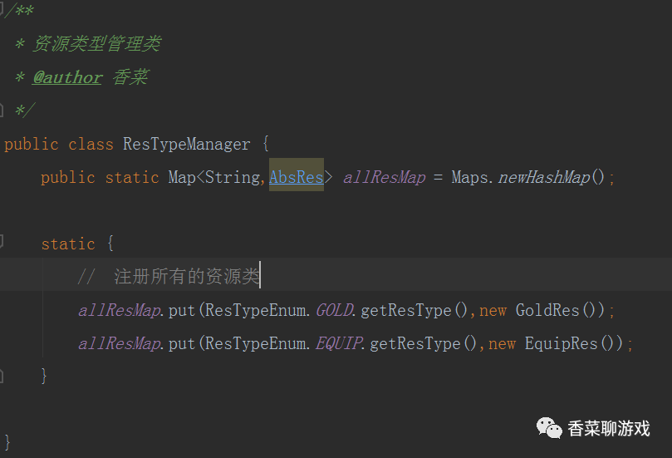Click the EQUIP enum constant

tap(340, 343)
